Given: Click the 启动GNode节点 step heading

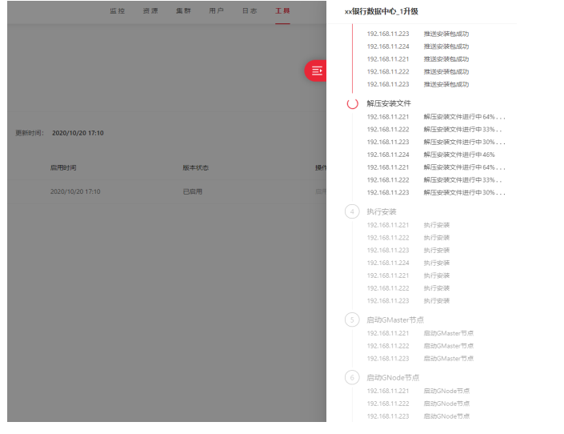Looking at the screenshot, I should pos(393,377).
